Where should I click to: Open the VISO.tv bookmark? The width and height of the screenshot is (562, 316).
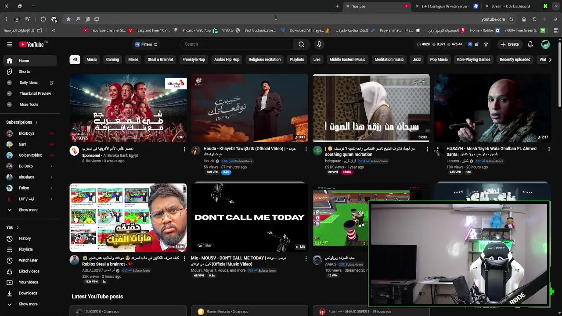point(231,30)
